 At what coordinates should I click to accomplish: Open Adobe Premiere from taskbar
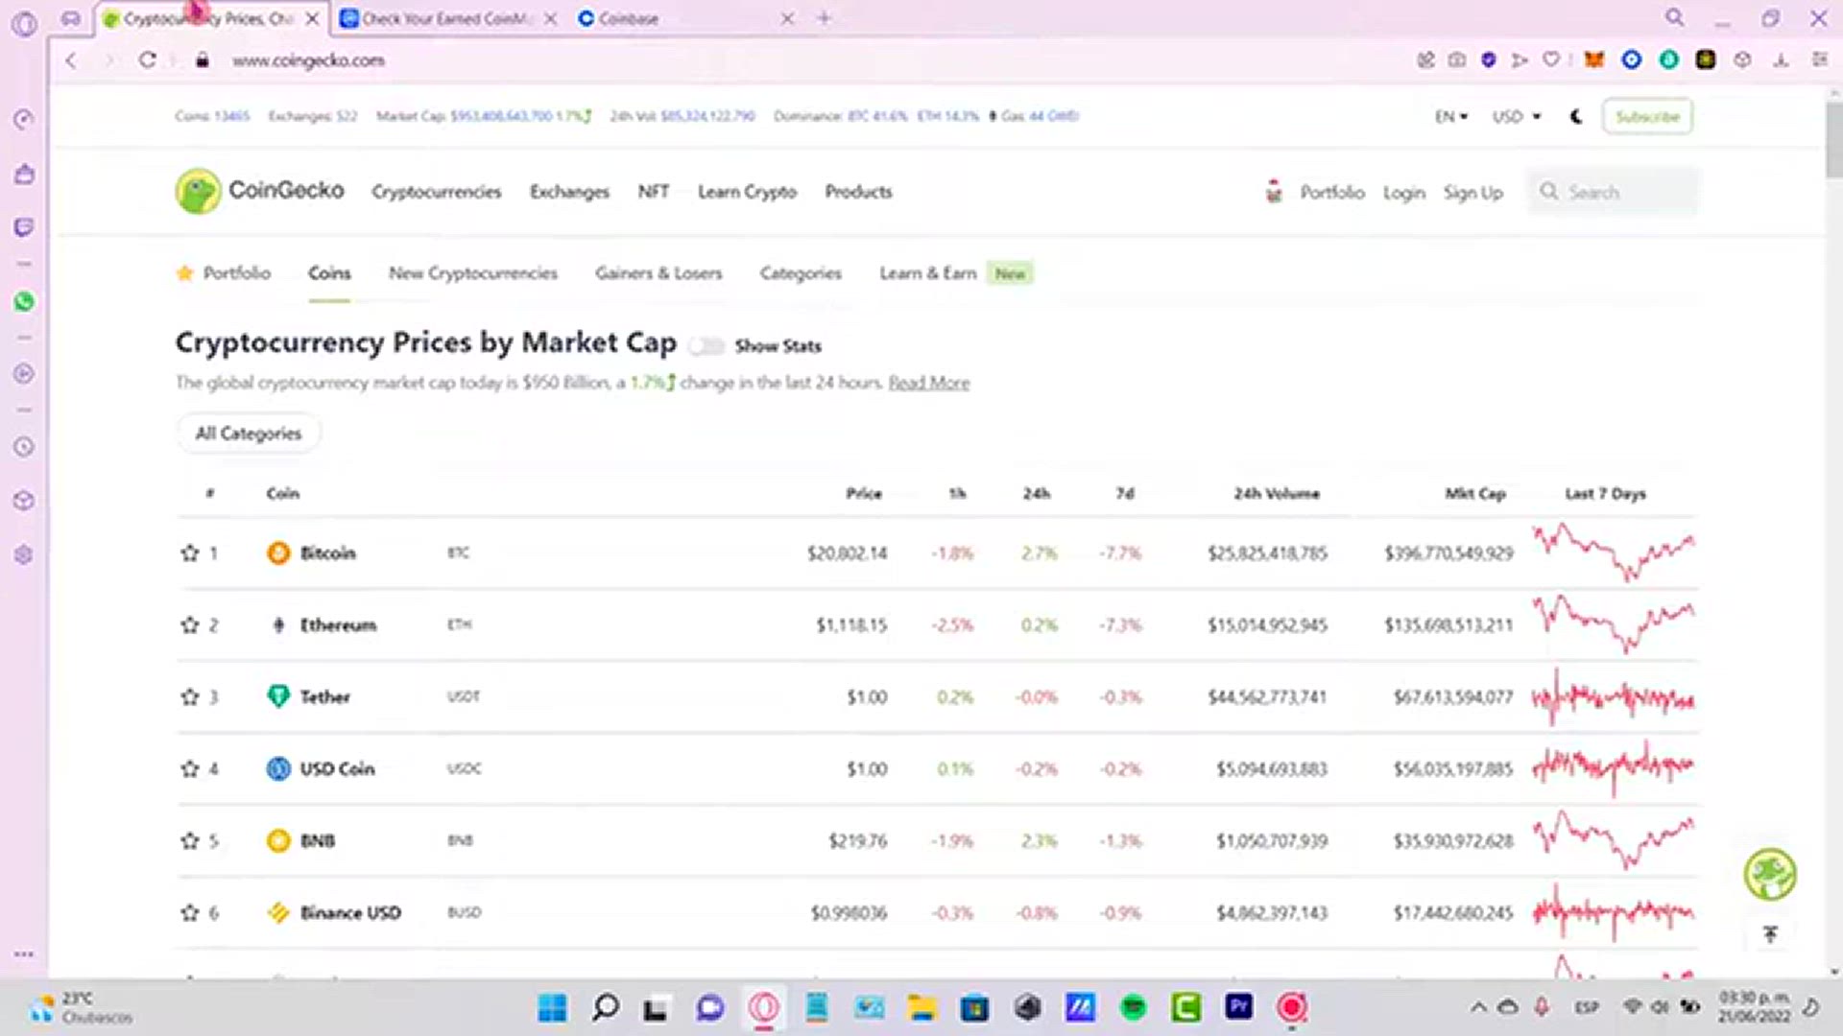coord(1238,1007)
